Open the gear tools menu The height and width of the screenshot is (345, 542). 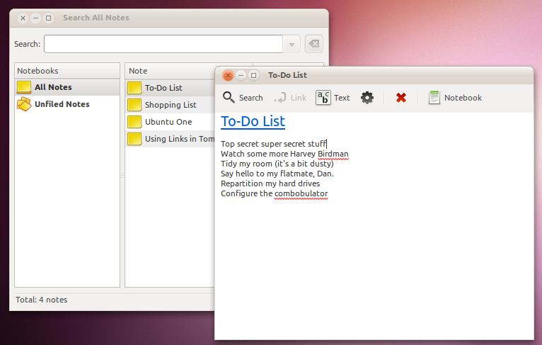pyautogui.click(x=367, y=98)
